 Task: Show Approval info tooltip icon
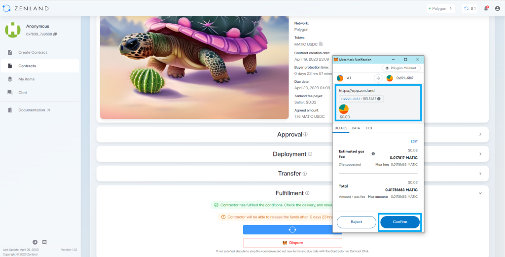[306, 134]
